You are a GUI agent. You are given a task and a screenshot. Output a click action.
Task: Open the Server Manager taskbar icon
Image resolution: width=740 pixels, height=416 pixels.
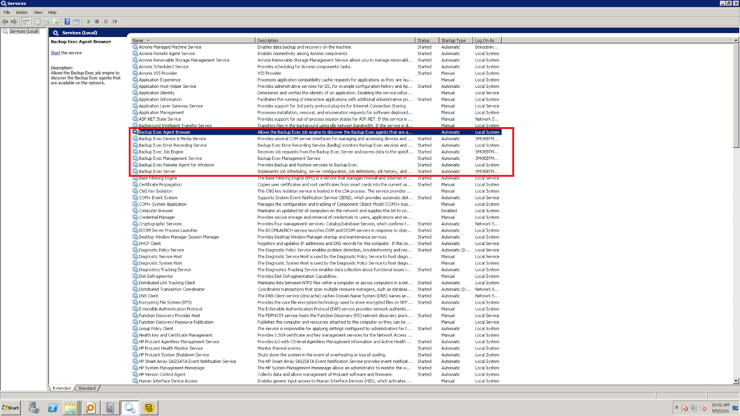click(x=33, y=408)
